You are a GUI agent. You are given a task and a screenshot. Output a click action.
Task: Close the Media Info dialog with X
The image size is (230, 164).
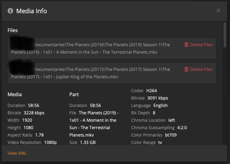(x=218, y=10)
